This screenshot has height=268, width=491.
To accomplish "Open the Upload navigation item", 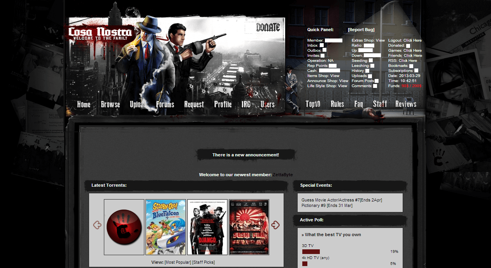I will point(138,104).
